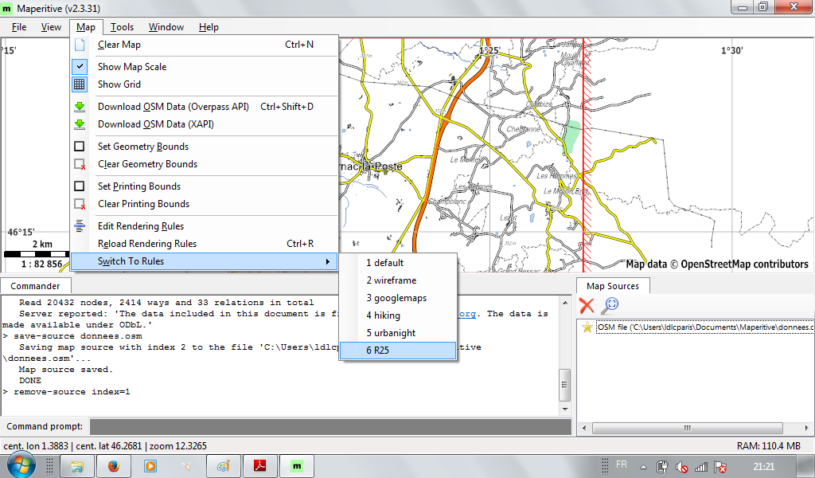The height and width of the screenshot is (478, 815).
Task: Click the Set Geometry Bounds square icon
Action: point(80,147)
